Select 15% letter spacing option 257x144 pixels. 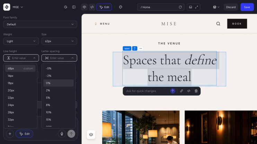tap(58, 119)
